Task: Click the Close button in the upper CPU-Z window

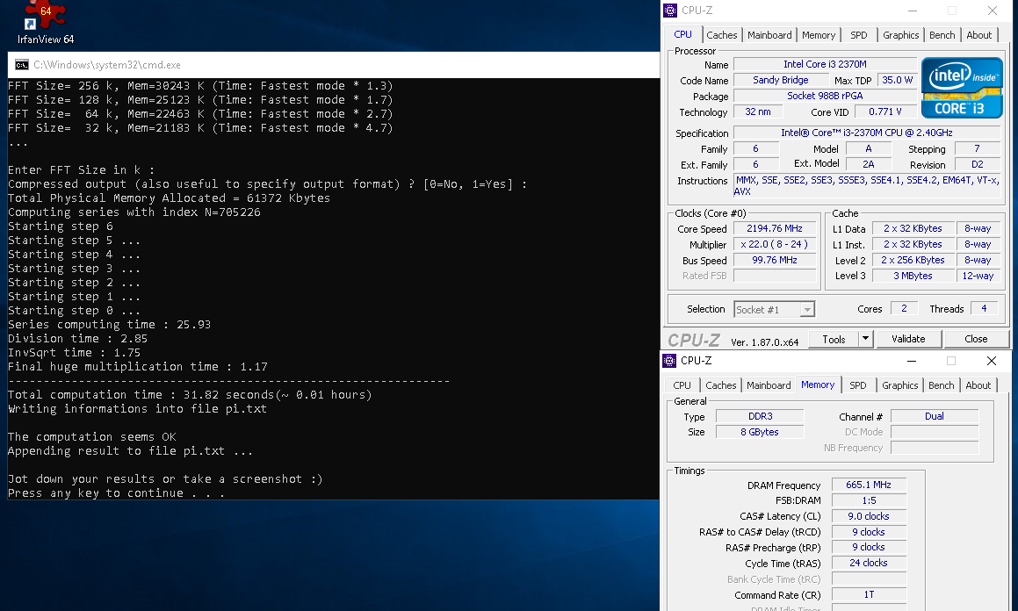Action: 976,339
